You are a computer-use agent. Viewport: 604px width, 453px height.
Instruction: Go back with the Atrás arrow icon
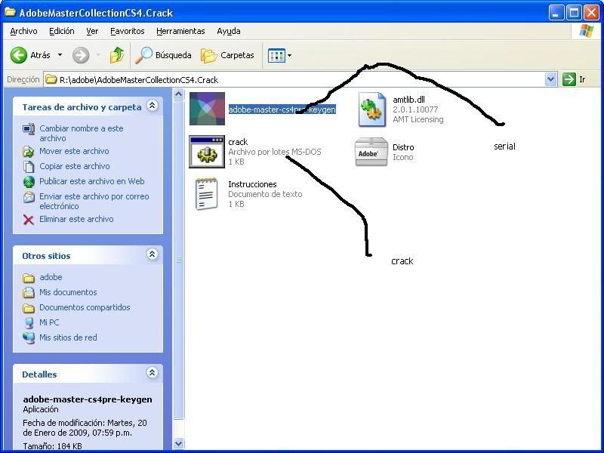coord(18,55)
